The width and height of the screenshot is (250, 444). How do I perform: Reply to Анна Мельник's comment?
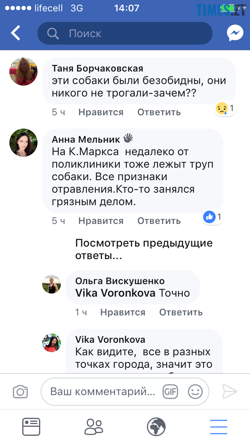click(159, 221)
